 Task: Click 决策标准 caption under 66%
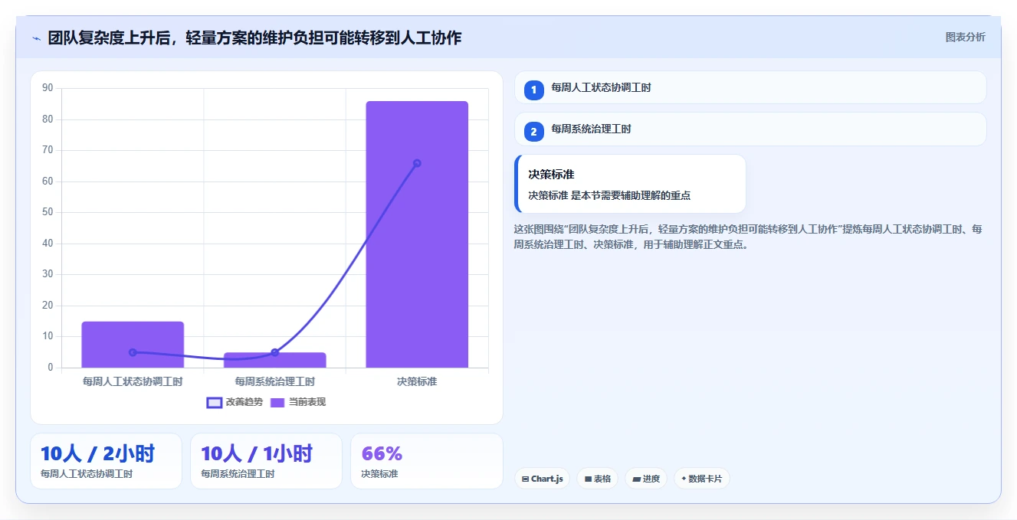pos(379,474)
